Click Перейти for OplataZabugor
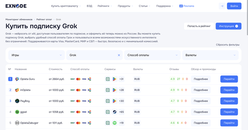The image size is (248, 130). (x=229, y=123)
